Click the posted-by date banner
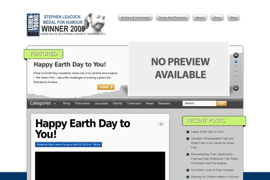This screenshot has width=270, height=180. 68,144
